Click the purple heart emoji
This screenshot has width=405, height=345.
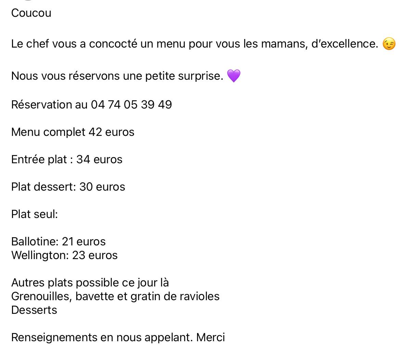(234, 76)
